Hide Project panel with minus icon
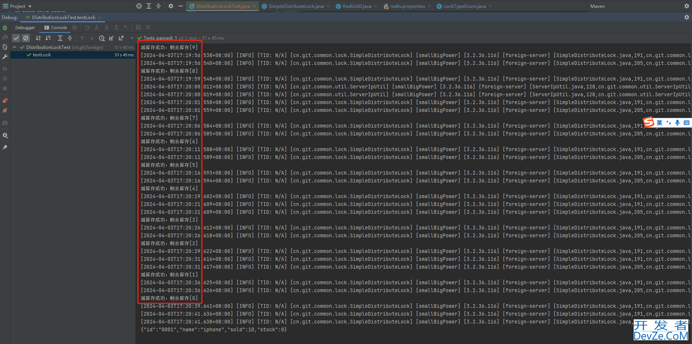This screenshot has height=344, width=692. coord(181,6)
